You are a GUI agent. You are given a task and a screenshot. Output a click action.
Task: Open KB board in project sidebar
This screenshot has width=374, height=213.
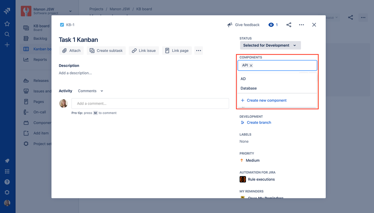tap(36, 28)
